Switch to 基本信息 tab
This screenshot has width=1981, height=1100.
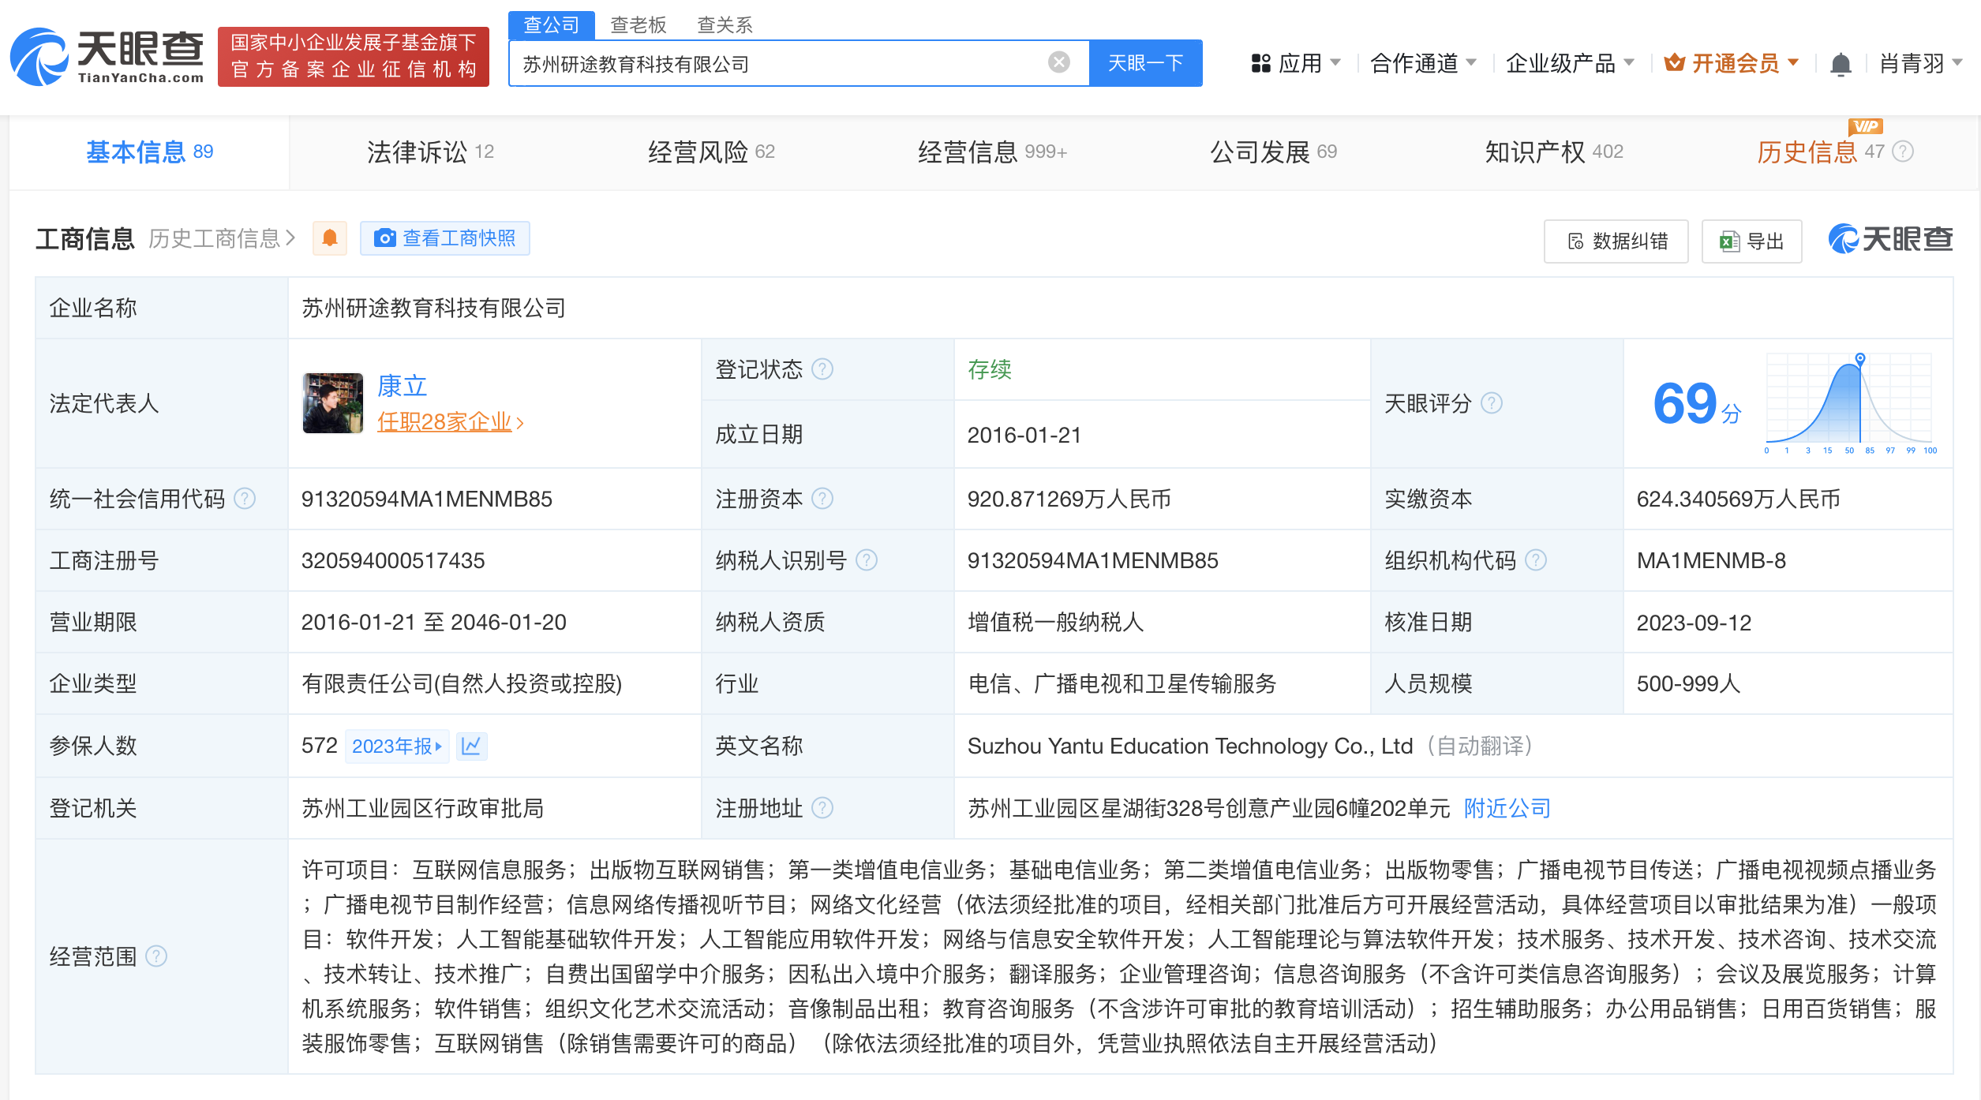149,152
